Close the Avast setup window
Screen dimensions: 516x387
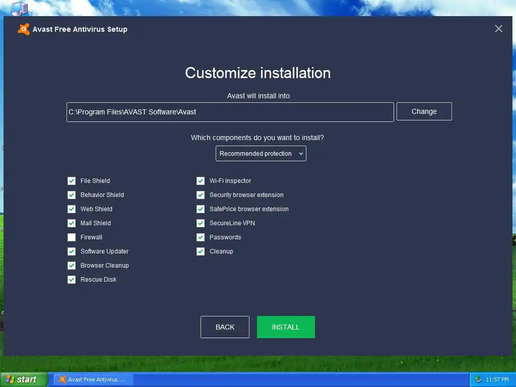(498, 29)
